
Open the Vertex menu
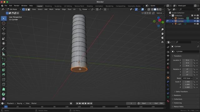(57, 9)
